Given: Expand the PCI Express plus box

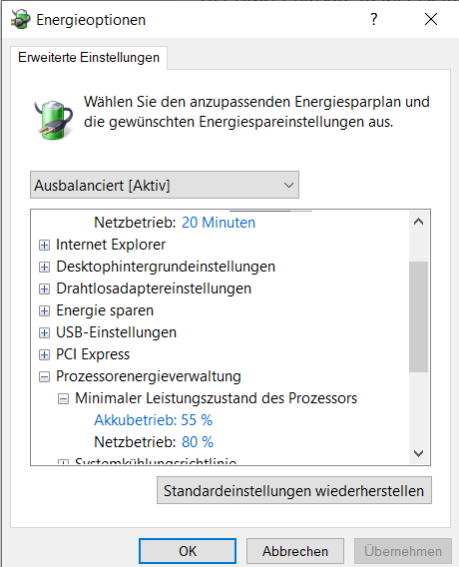Looking at the screenshot, I should click(x=44, y=355).
